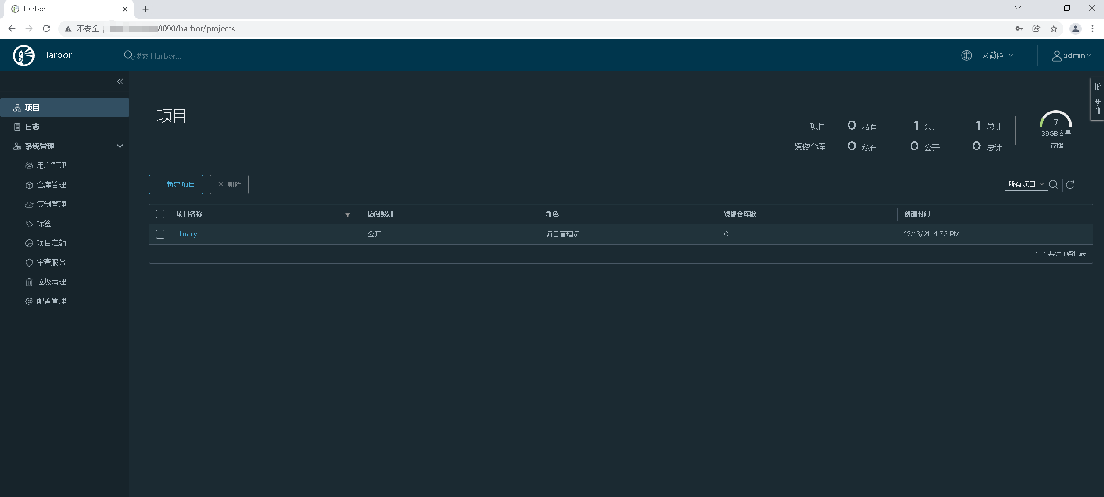Refresh the project list with reload icon
Screen dimensions: 1104x497
click(x=1070, y=185)
